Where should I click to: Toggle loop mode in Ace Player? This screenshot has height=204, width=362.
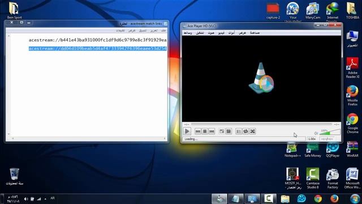[x=245, y=131]
